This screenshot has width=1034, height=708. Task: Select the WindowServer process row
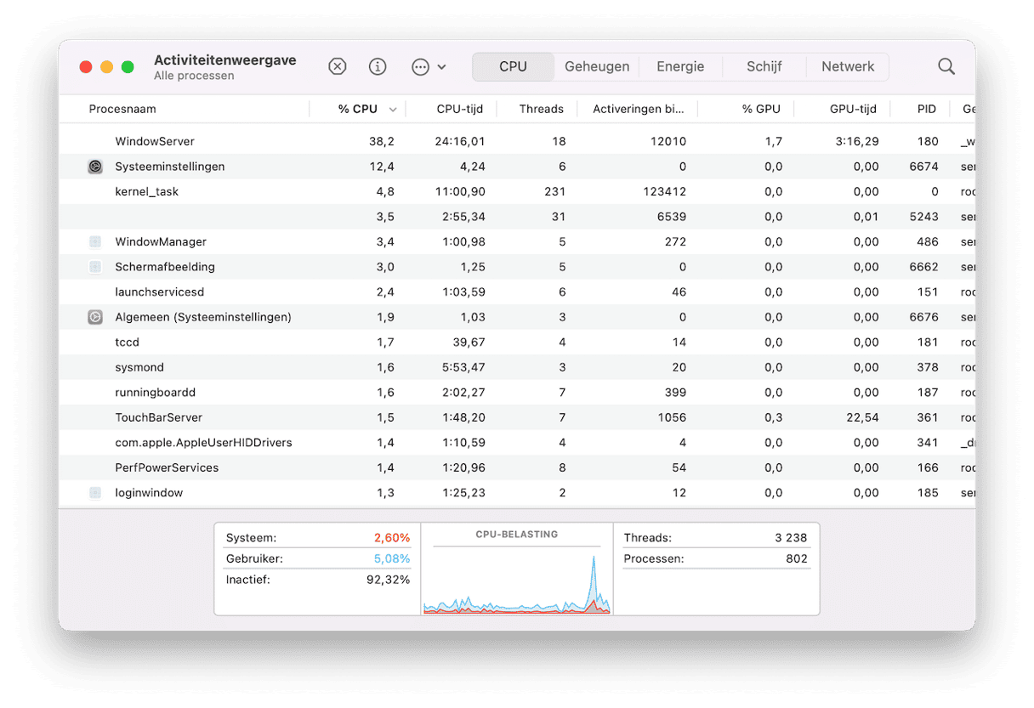click(x=155, y=141)
